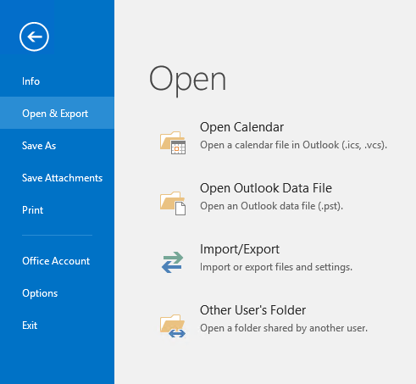Viewport: 416px width, 384px height.
Task: Click Open Outlook Data File heading
Action: point(266,188)
